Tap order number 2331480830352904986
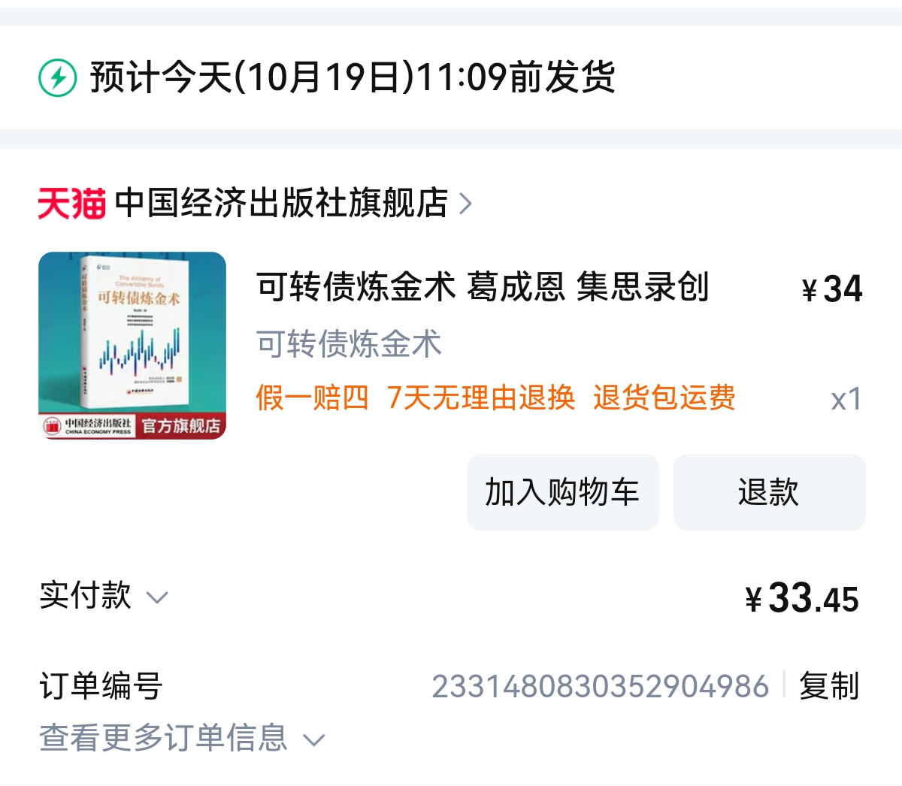Screen dimensions: 902x786 pyautogui.click(x=600, y=687)
